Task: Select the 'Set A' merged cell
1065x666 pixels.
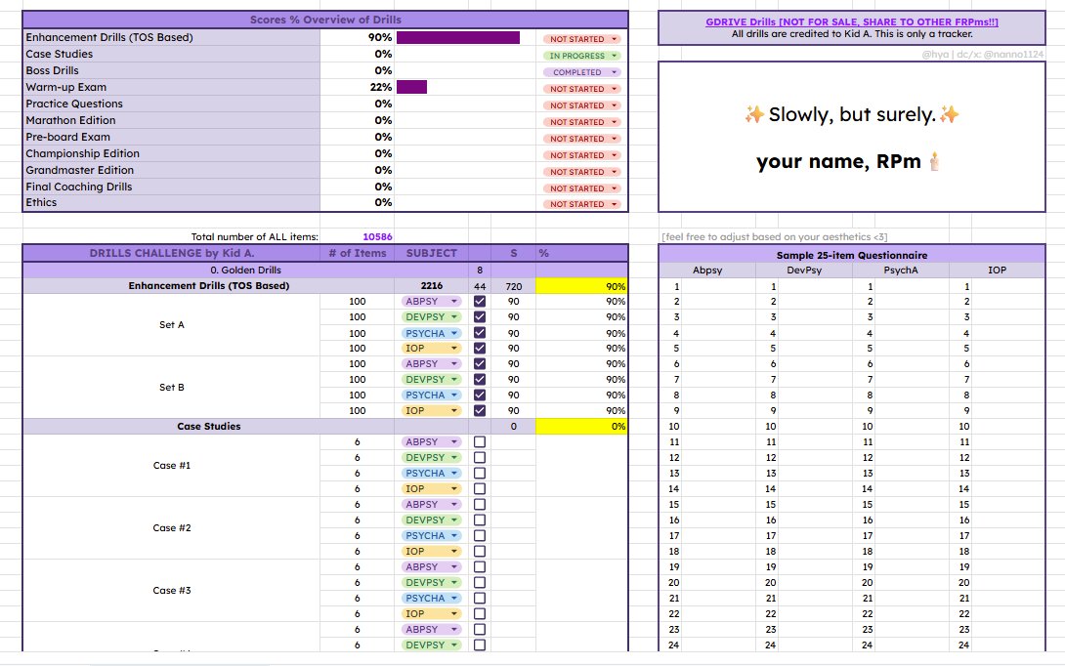Action: click(x=171, y=324)
